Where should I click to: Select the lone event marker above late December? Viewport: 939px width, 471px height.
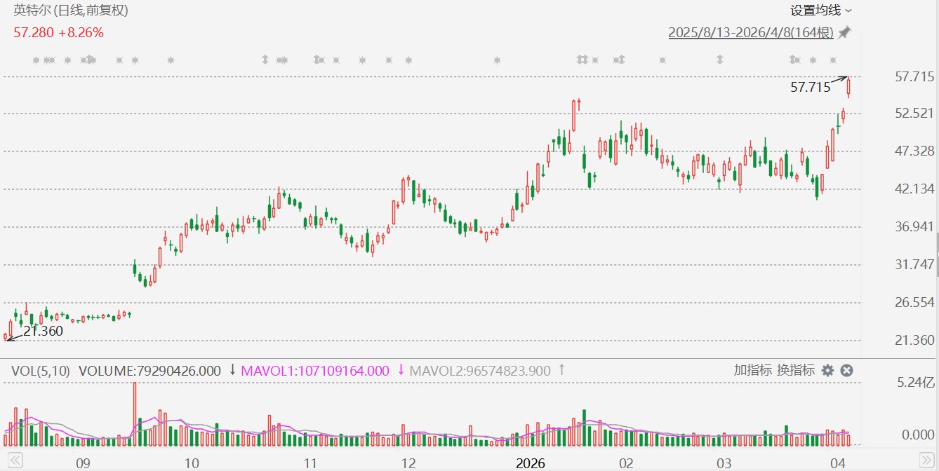[497, 60]
